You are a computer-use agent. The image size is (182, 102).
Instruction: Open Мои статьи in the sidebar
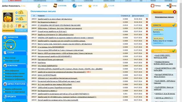click(x=10, y=58)
